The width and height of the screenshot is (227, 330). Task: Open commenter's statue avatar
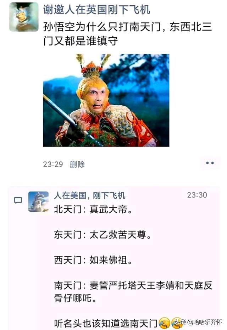click(38, 202)
